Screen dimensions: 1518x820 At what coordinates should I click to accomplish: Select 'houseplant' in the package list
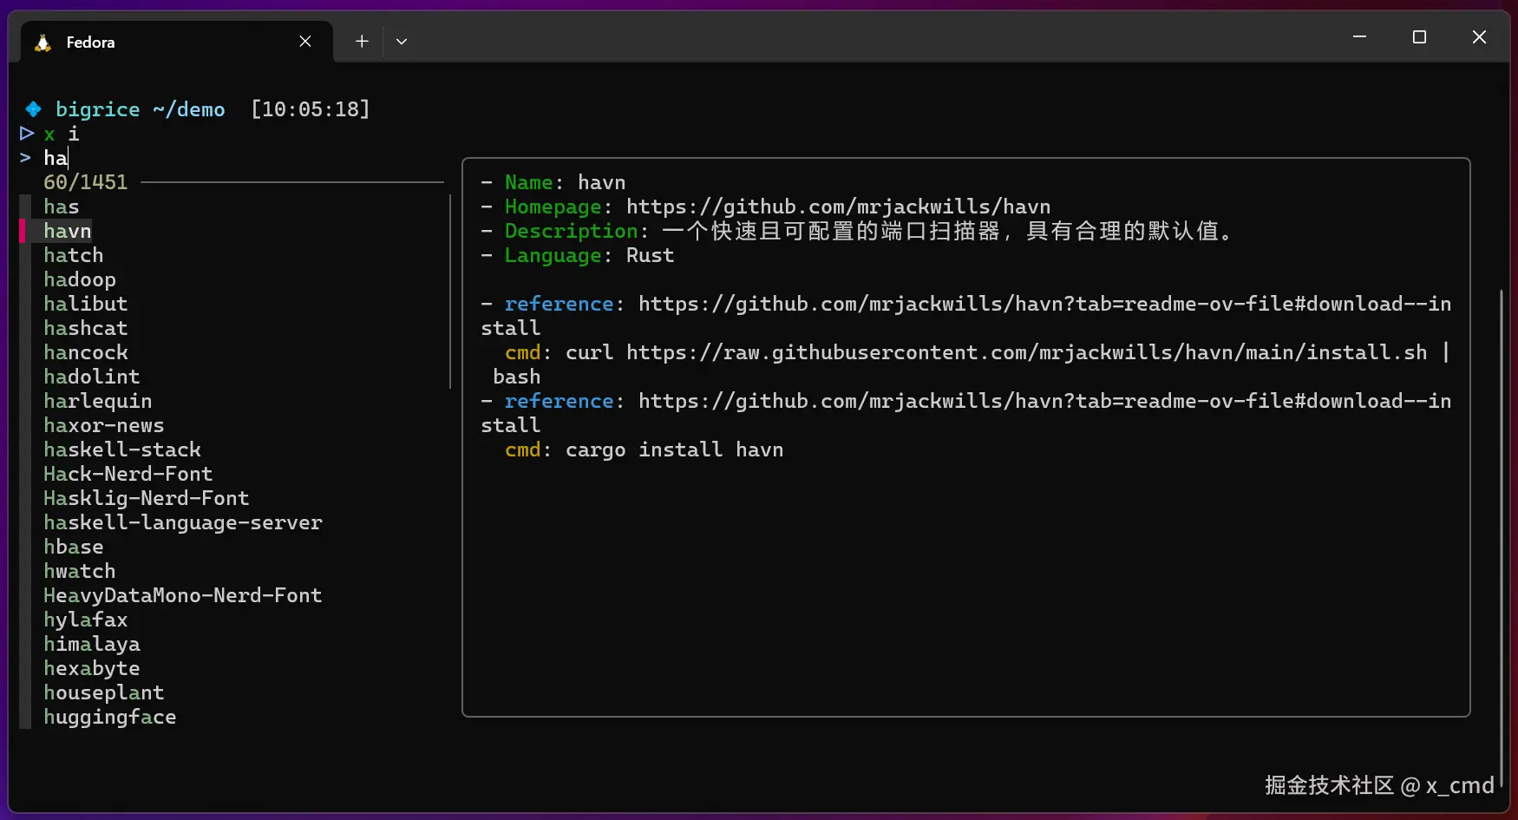104,692
